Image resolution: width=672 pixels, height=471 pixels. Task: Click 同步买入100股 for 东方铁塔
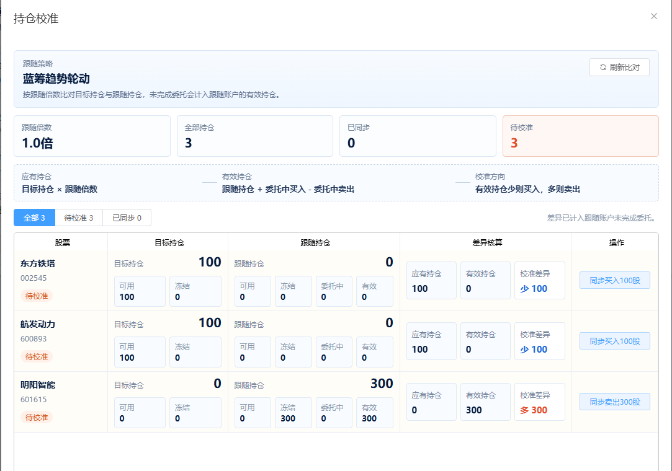(614, 281)
